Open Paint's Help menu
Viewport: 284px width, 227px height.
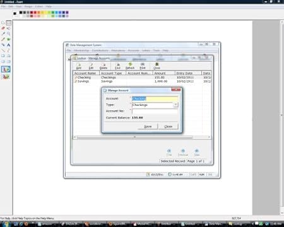[x=49, y=6]
